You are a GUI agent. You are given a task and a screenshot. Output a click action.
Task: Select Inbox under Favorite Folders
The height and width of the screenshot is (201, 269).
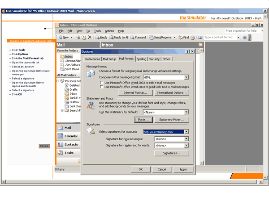(66, 56)
